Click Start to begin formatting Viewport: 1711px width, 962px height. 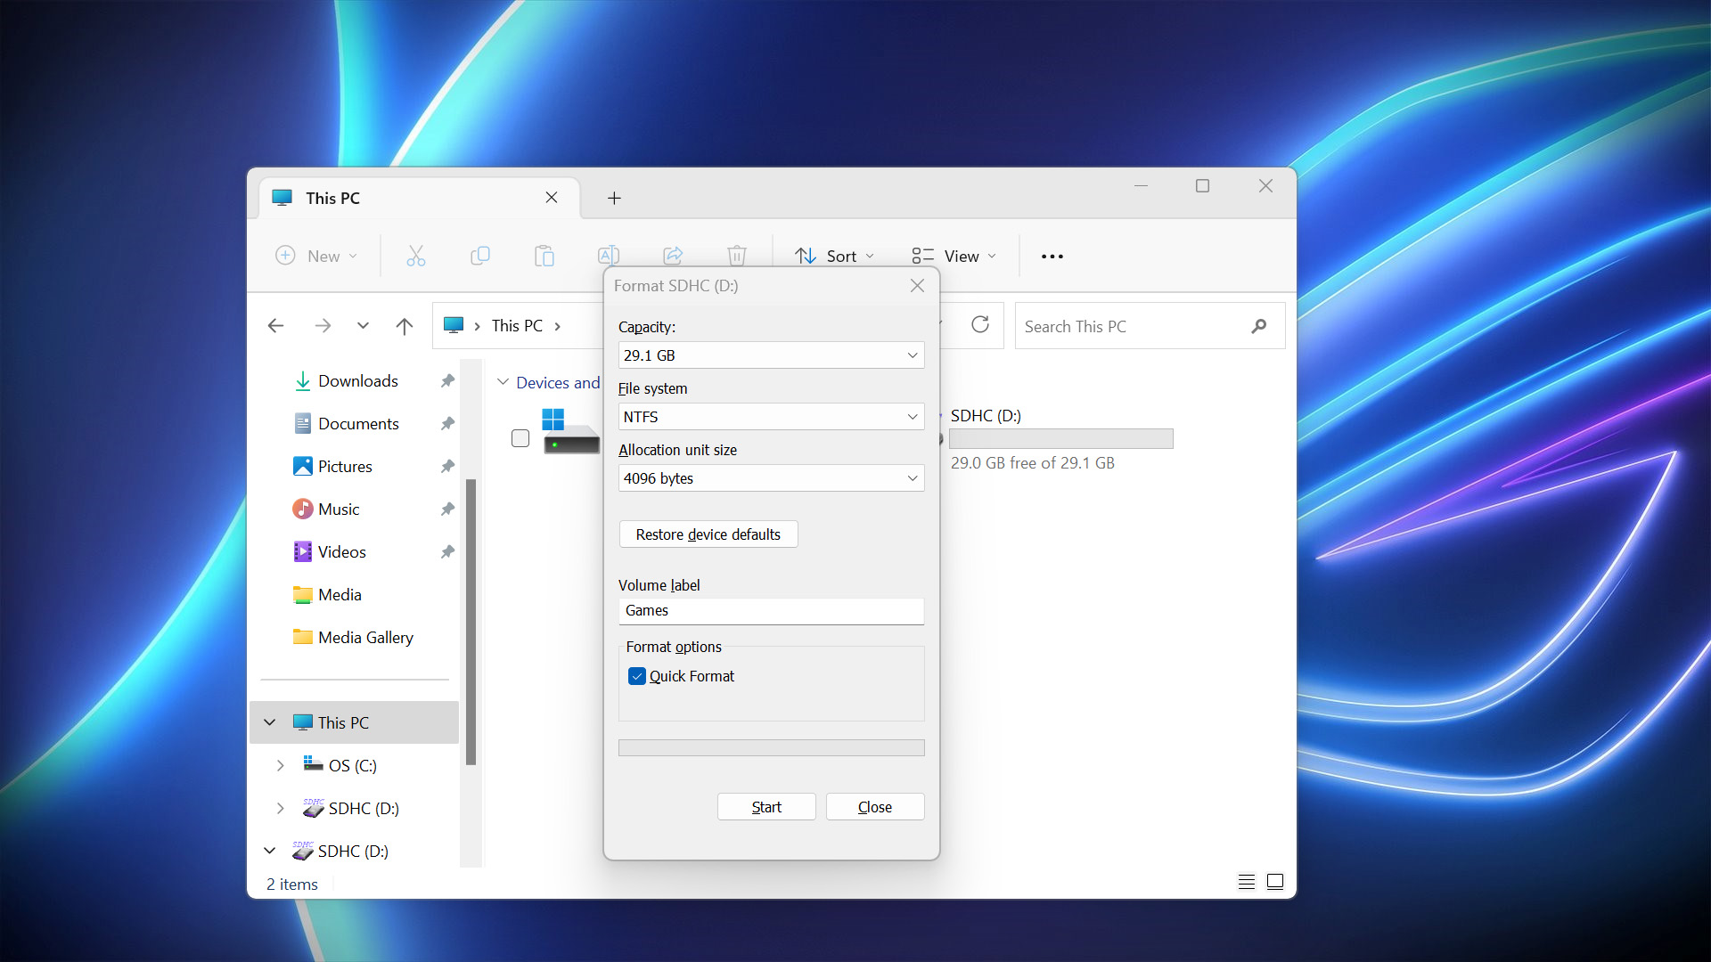click(x=765, y=806)
